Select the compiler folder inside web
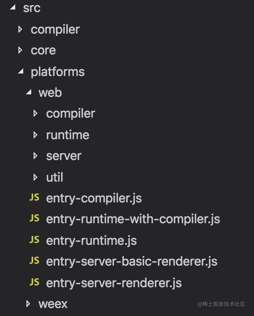 pyautogui.click(x=70, y=114)
